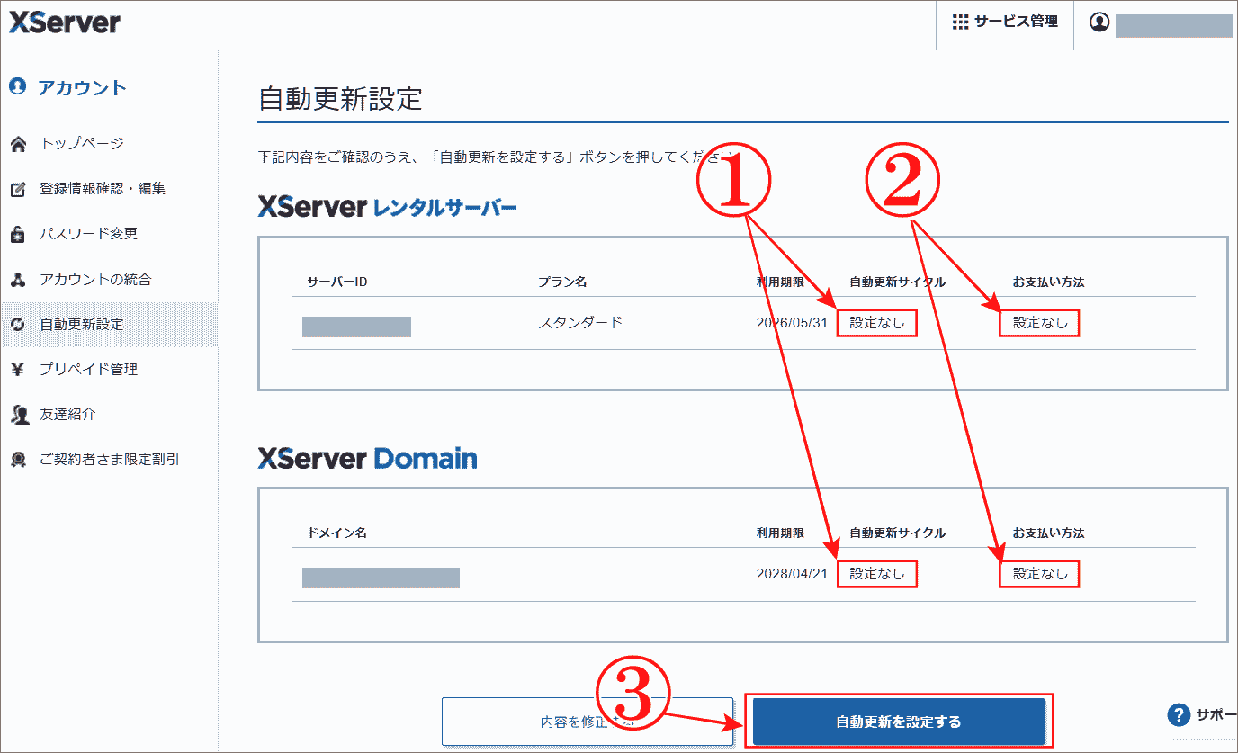Click the パスワード変更 lock icon
The image size is (1238, 753).
[19, 233]
